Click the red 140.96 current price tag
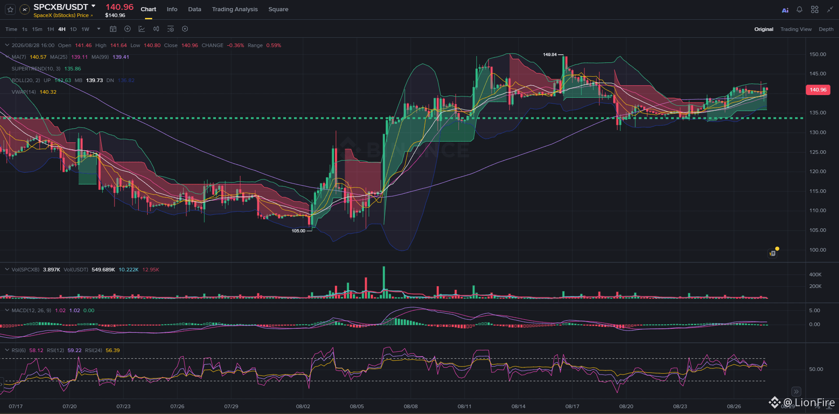This screenshot has width=839, height=414. (x=818, y=90)
